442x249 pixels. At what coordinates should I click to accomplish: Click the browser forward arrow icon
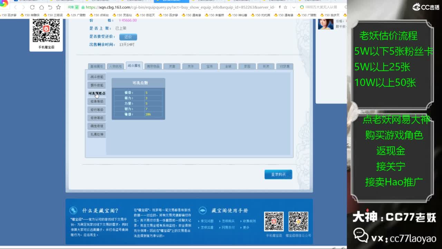(x=23, y=7)
